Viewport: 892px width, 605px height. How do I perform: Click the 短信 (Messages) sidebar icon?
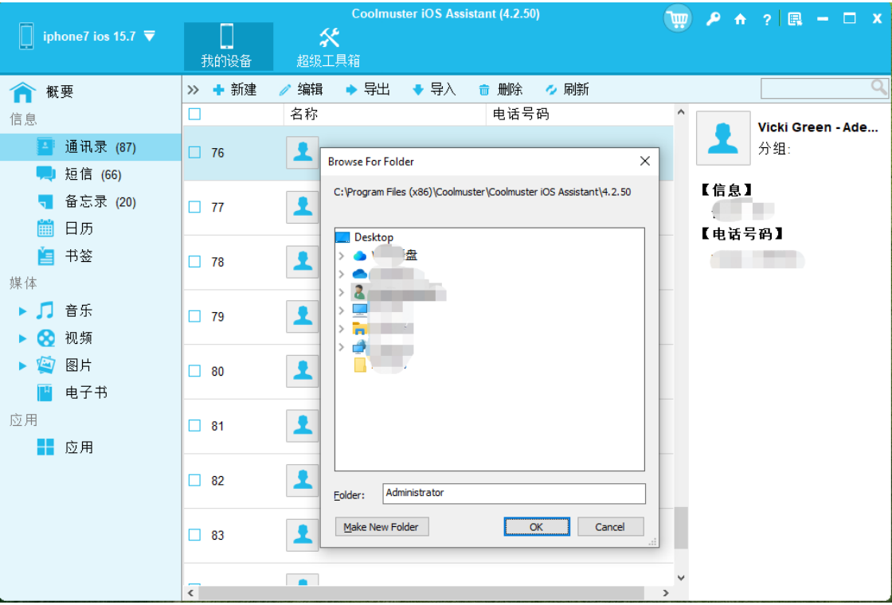[x=45, y=174]
